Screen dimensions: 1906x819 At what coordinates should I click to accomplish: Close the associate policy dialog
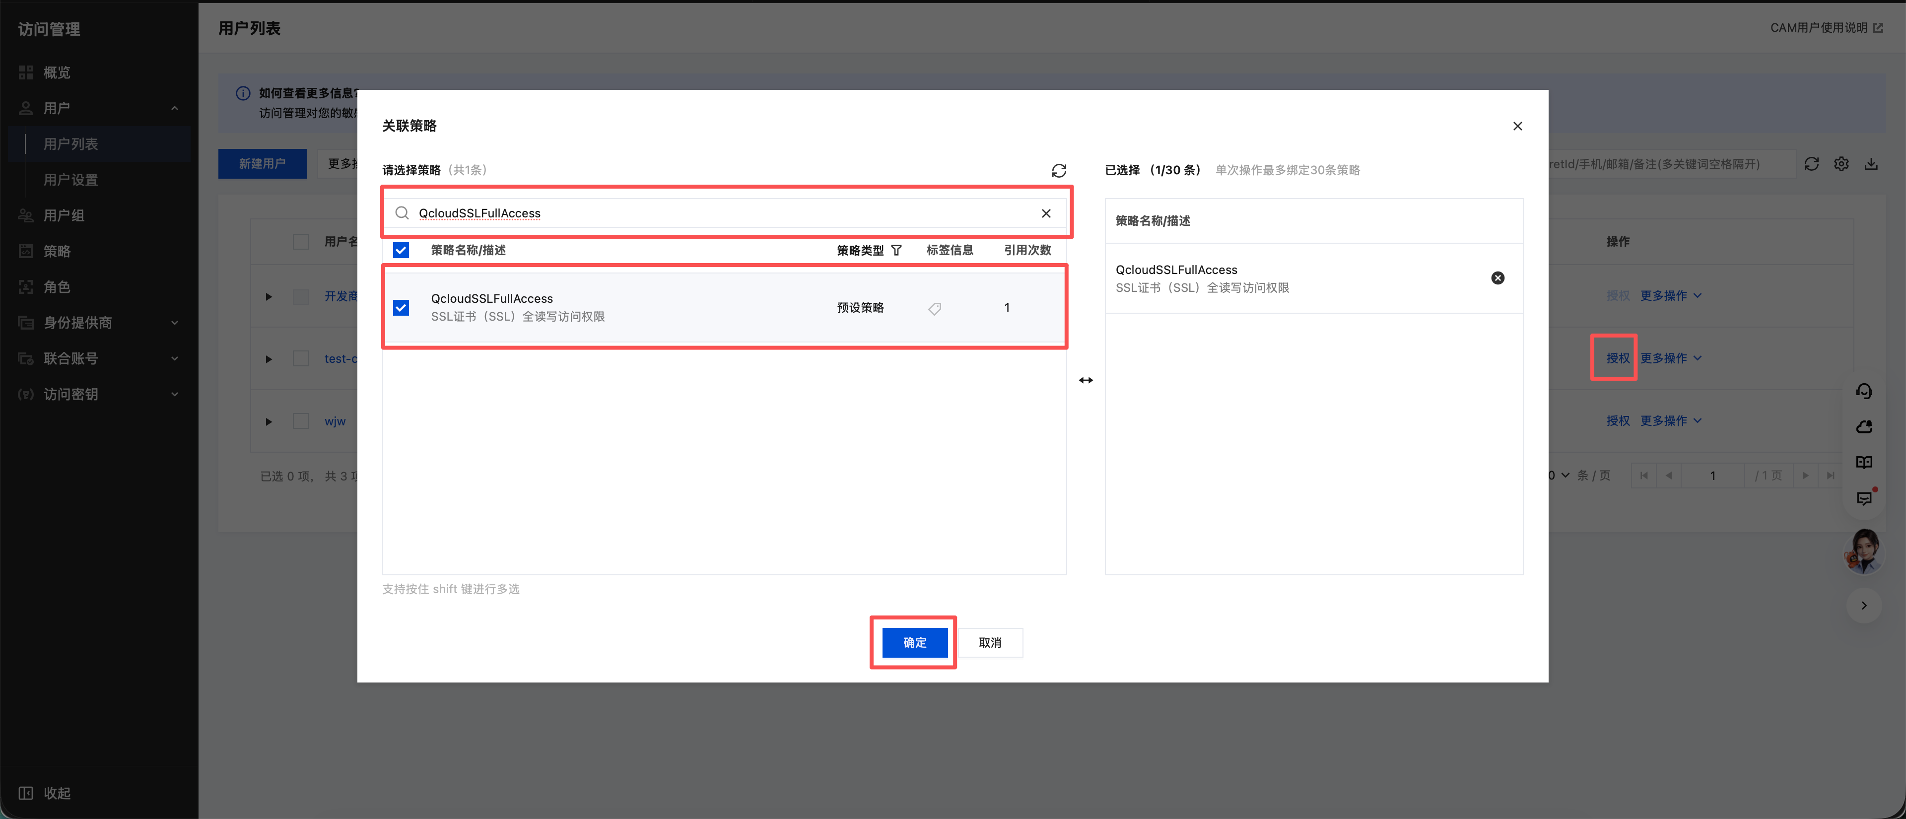tap(1517, 126)
